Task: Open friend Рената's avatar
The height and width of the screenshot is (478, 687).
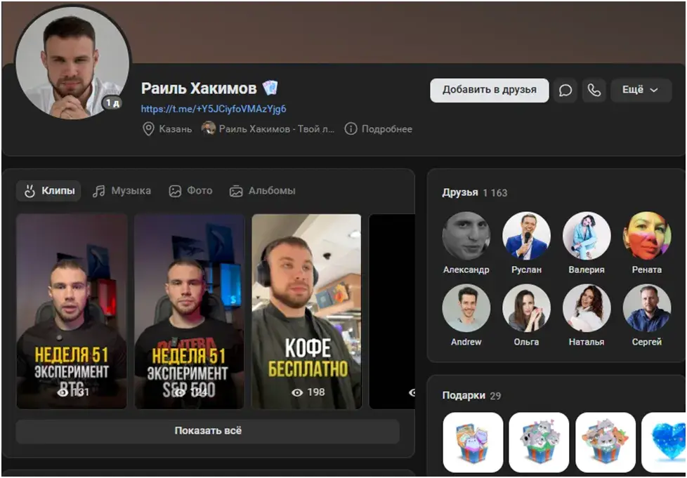Action: [x=647, y=236]
